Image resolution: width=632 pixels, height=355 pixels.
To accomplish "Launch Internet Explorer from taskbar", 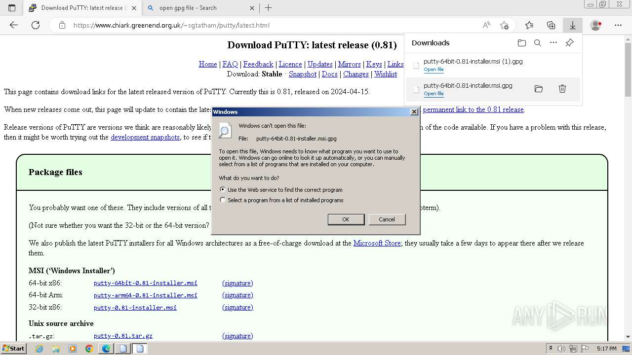I will [x=39, y=349].
